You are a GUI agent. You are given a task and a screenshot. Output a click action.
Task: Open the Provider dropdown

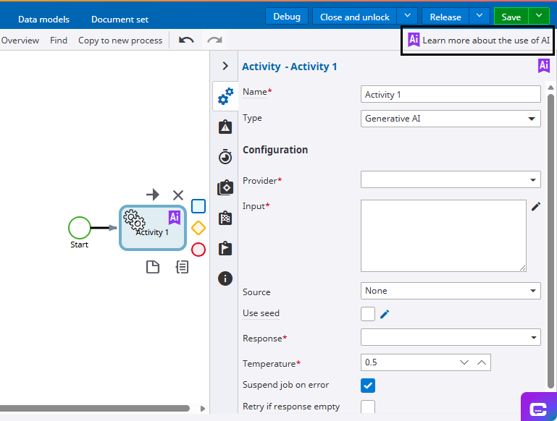tap(451, 179)
